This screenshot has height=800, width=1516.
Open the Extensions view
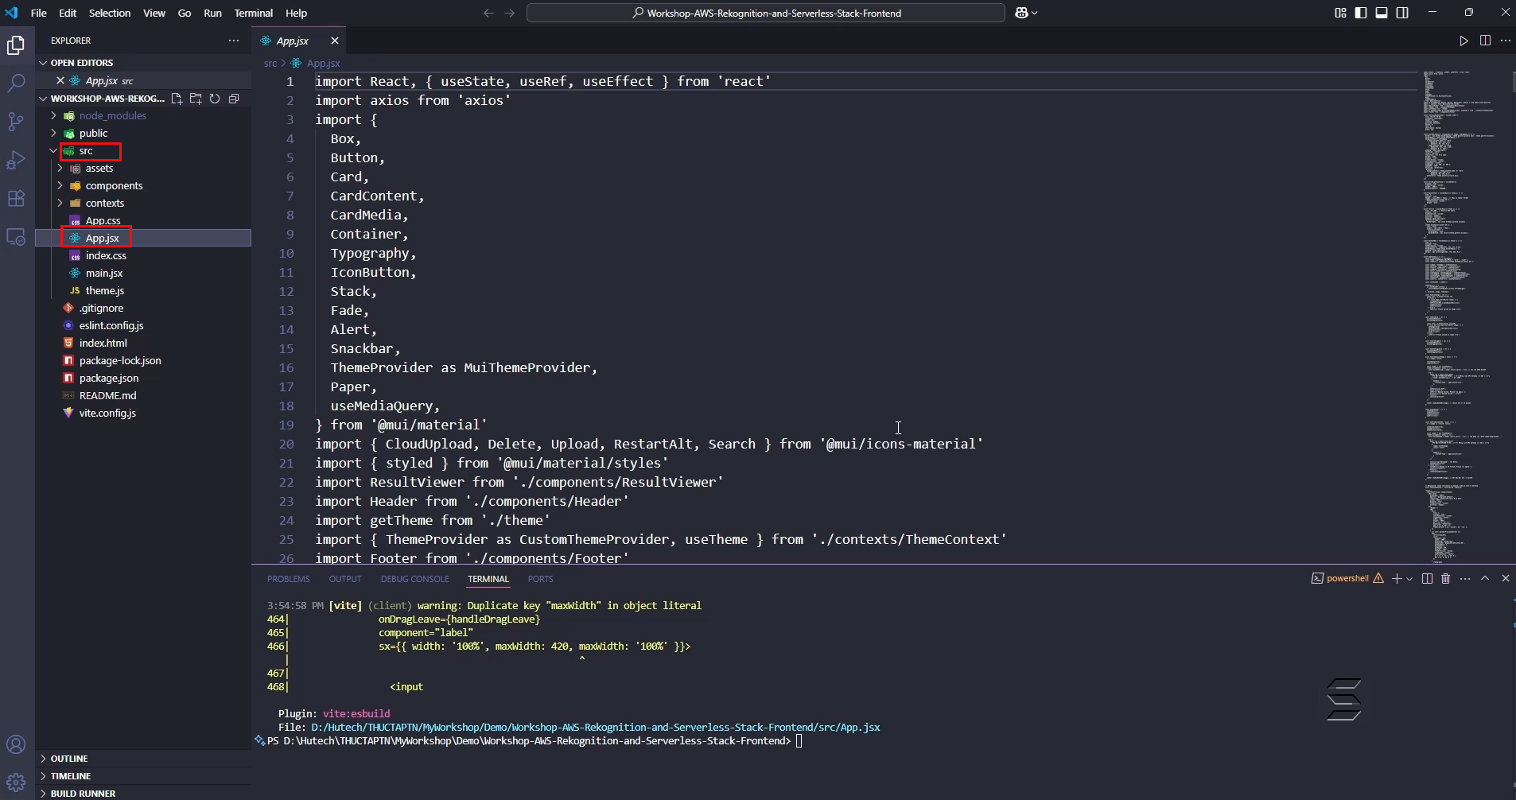pos(16,198)
